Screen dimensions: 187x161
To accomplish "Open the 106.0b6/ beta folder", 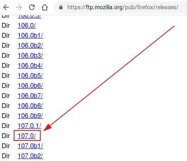I will pyautogui.click(x=30, y=86).
